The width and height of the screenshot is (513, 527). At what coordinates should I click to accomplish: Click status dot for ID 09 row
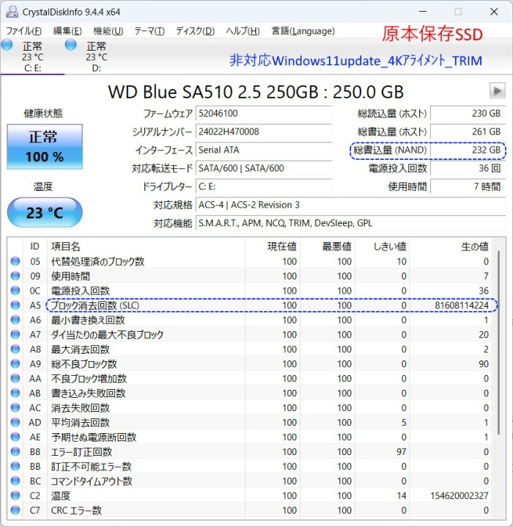(15, 276)
